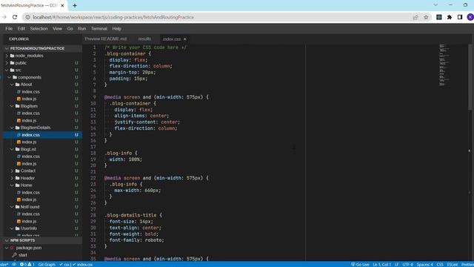Click index.js file icon under NotFound
Screen dimensions: 474x267
click(x=19, y=221)
